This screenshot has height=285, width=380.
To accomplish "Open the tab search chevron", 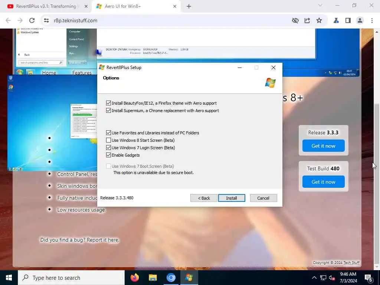I will coord(320,5).
